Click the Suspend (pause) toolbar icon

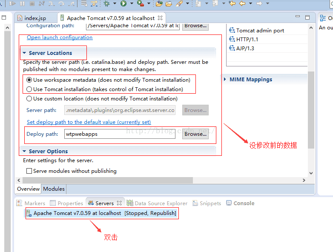[x=22, y=3]
